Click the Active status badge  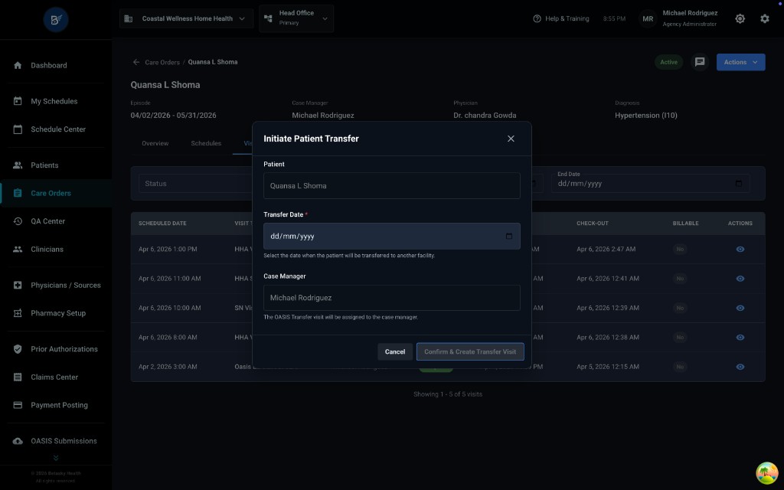click(x=668, y=62)
